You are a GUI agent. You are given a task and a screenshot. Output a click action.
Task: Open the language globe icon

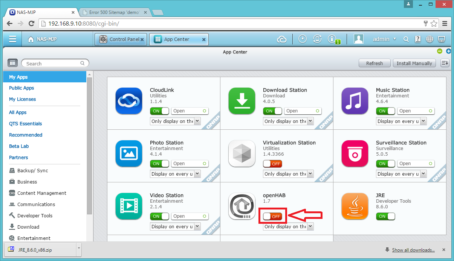pyautogui.click(x=430, y=39)
